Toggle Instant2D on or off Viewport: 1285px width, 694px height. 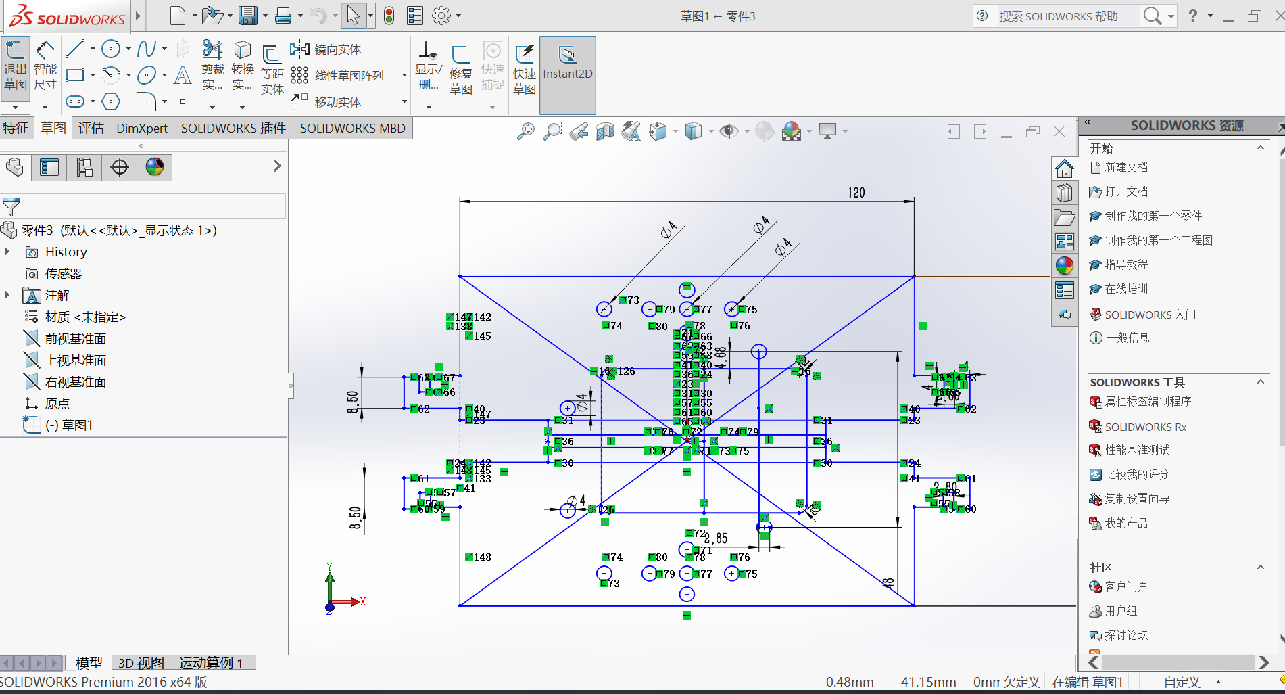click(568, 74)
